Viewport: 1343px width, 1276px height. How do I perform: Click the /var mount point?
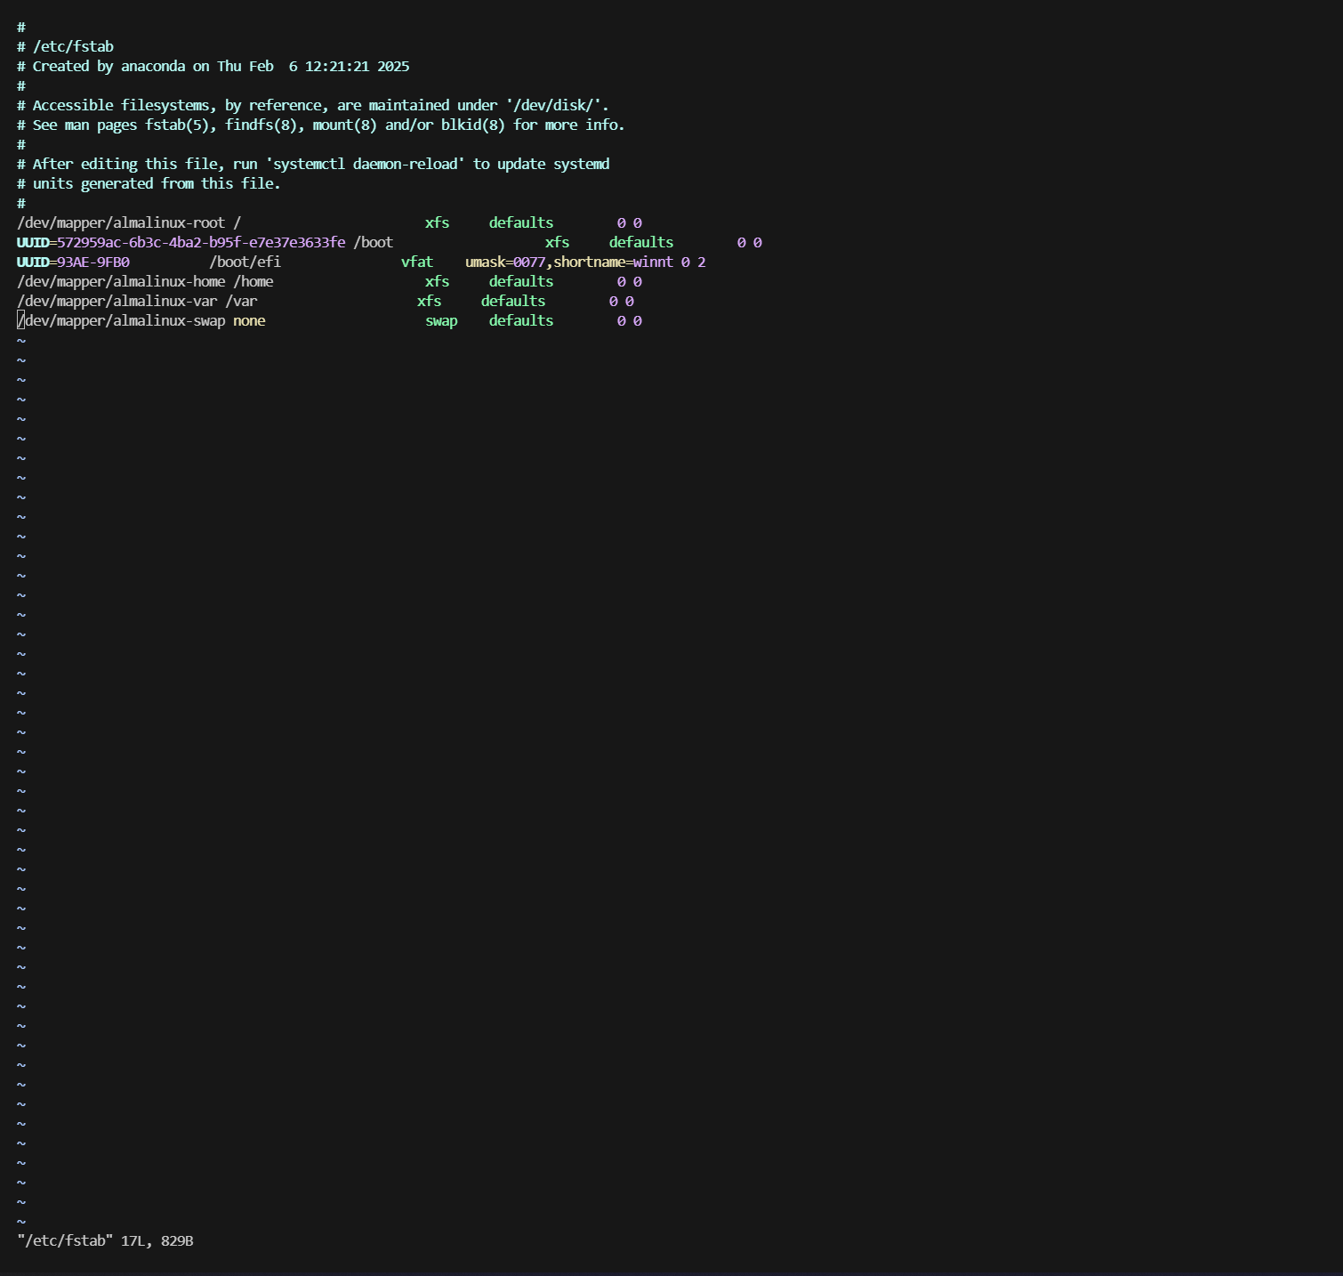click(241, 301)
